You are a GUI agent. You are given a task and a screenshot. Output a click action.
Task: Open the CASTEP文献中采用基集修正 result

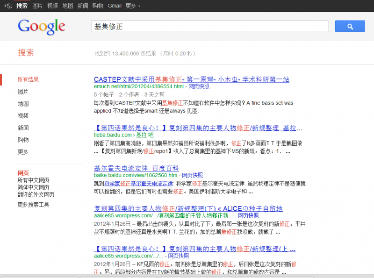pyautogui.click(x=192, y=79)
